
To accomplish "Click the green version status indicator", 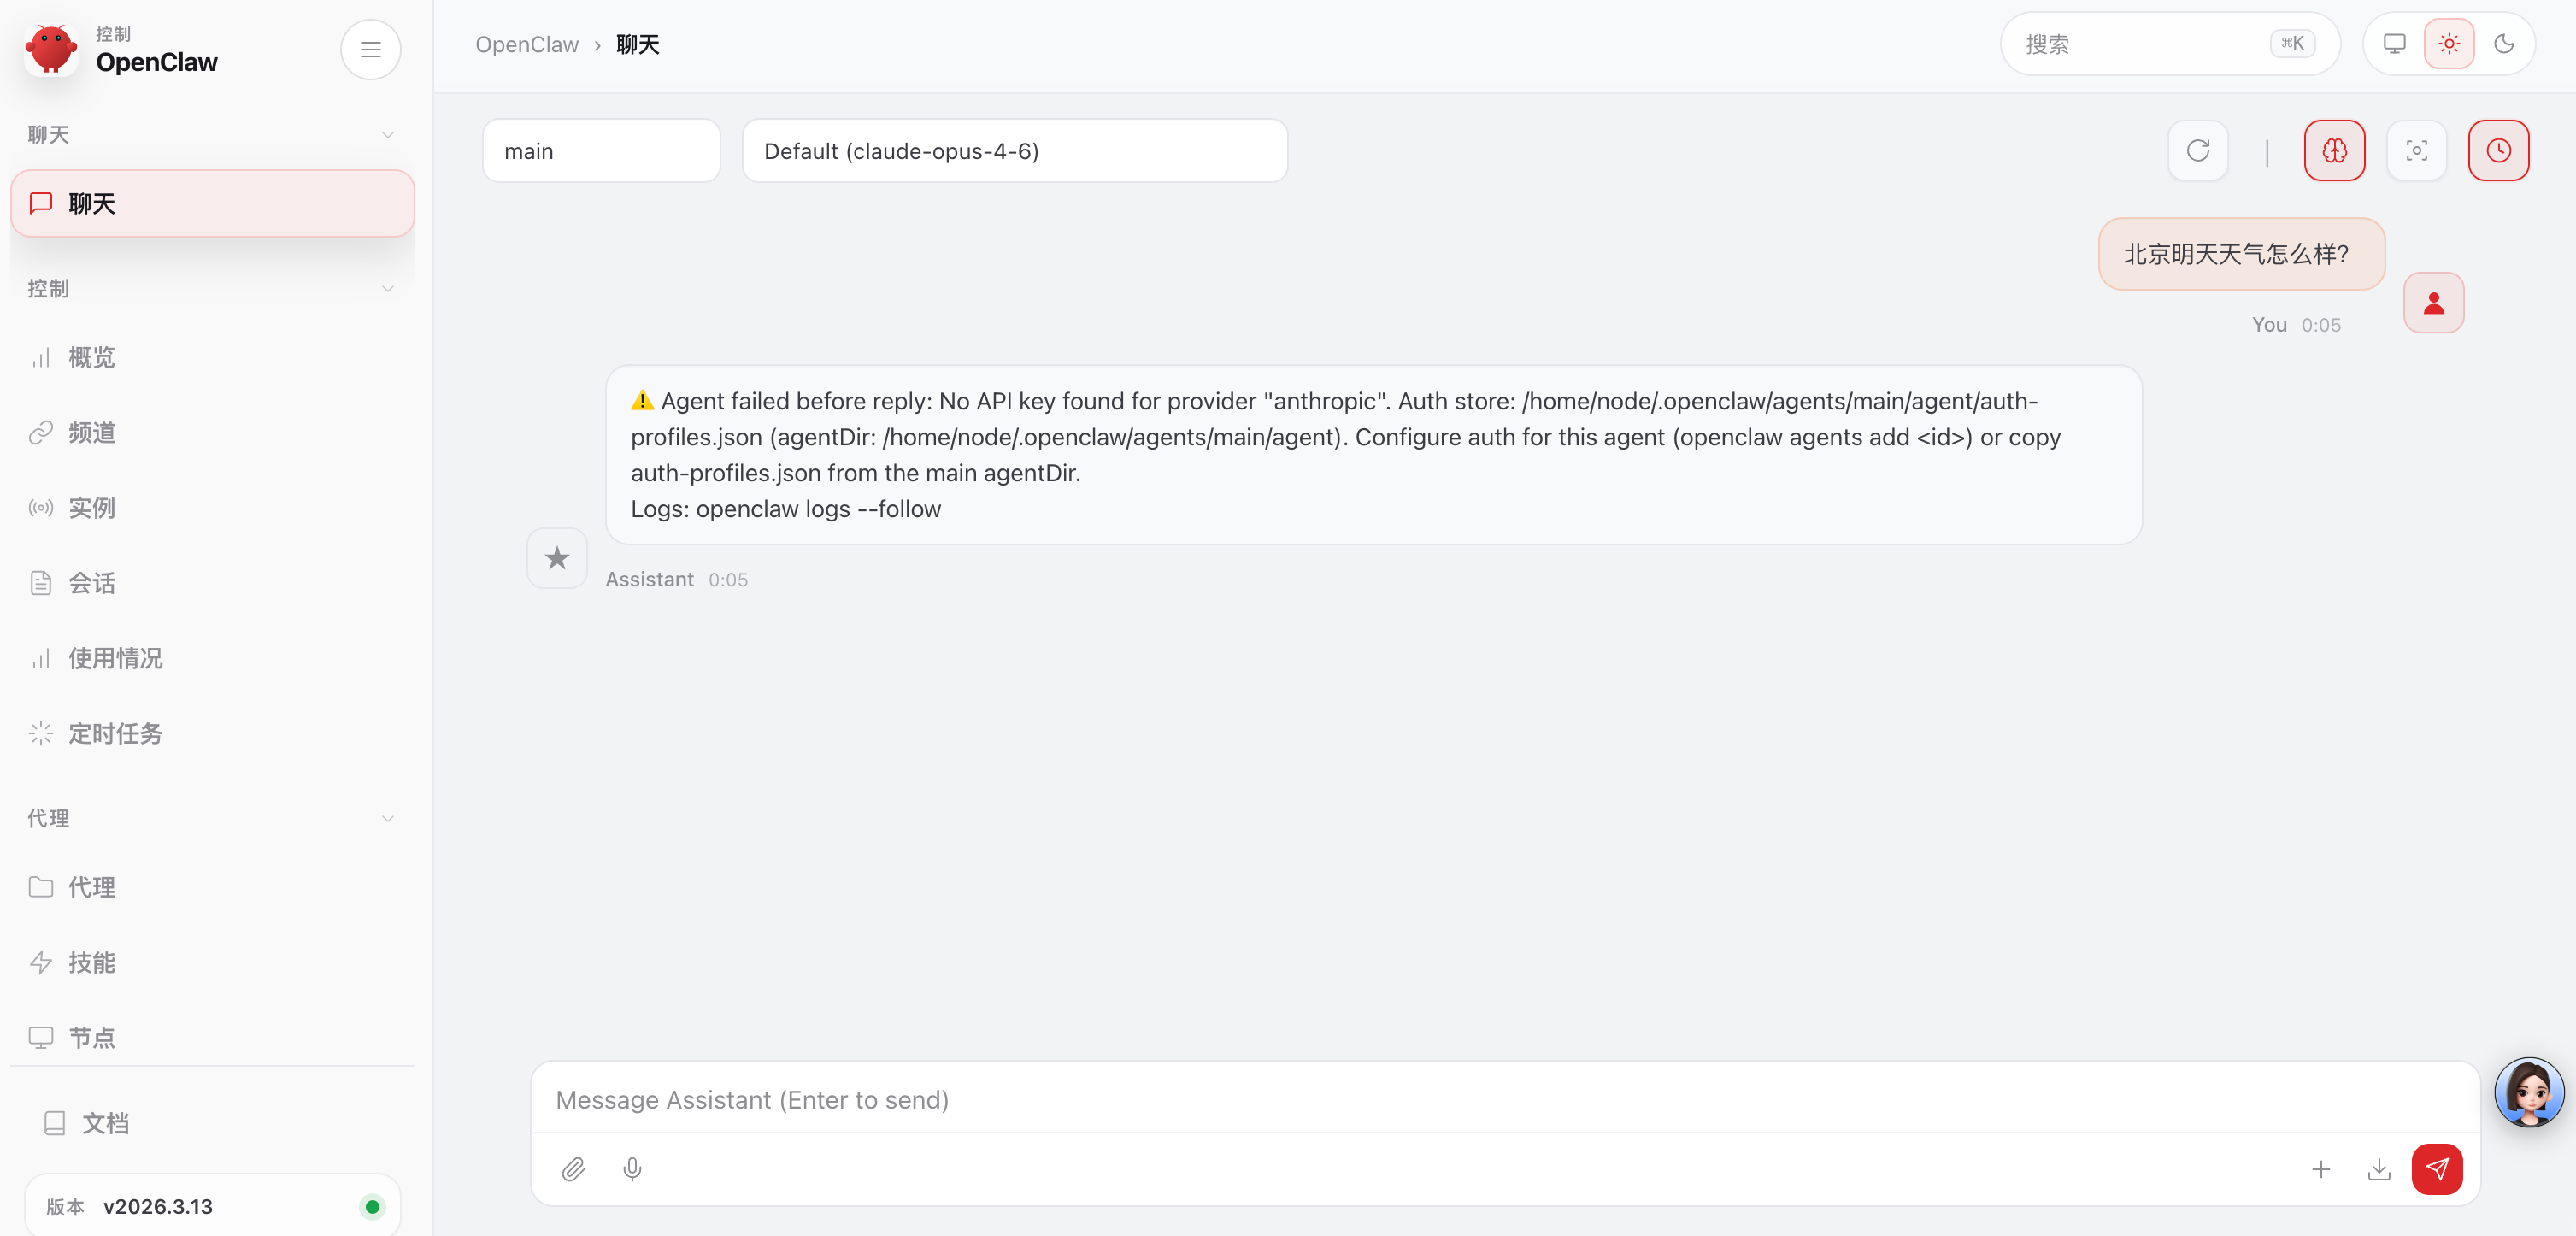I will (372, 1206).
